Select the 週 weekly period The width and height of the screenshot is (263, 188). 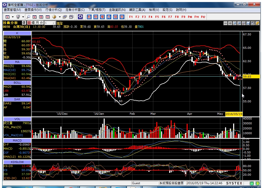33,23
